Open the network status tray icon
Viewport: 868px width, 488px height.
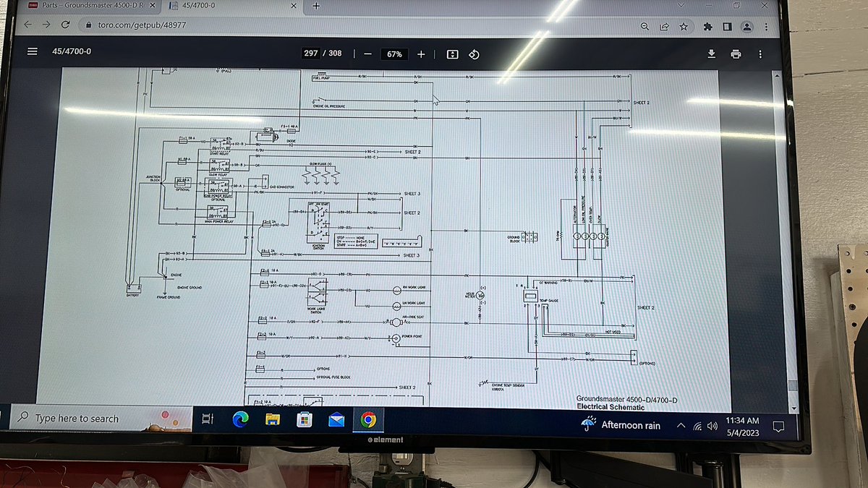point(697,427)
